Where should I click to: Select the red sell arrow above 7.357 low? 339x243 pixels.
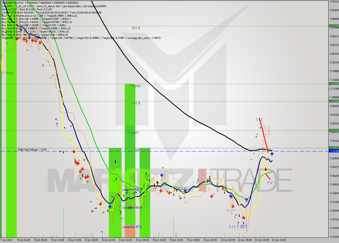pyautogui.click(x=243, y=218)
